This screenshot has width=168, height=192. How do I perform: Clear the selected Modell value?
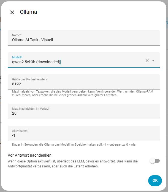point(147,61)
